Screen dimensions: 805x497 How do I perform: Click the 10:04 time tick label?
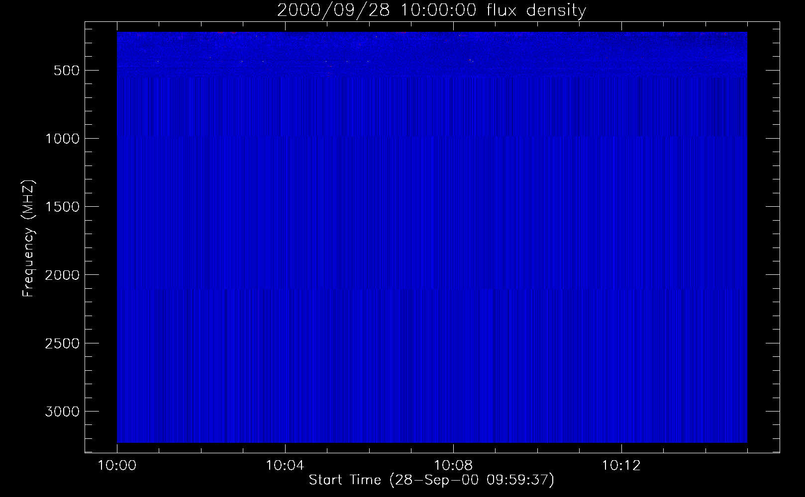click(285, 466)
